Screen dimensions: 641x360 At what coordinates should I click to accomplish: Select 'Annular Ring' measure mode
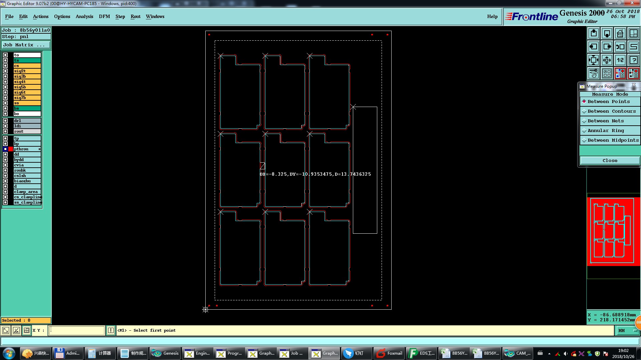(x=610, y=131)
